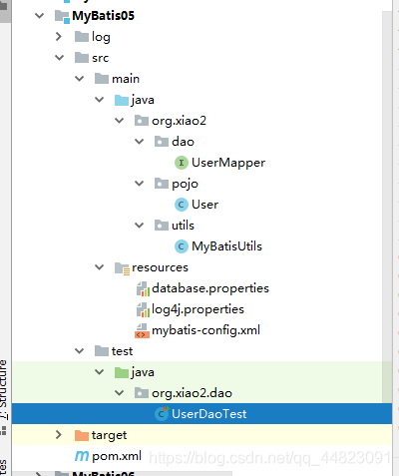Click the main folder icon
Viewport: 399px width, 476px height.
102,79
